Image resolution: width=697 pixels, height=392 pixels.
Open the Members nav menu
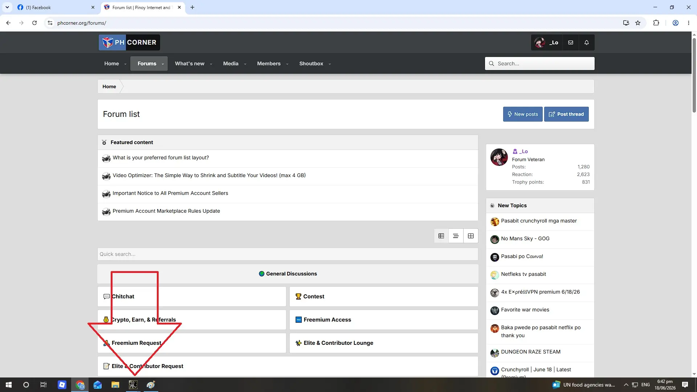point(269,64)
